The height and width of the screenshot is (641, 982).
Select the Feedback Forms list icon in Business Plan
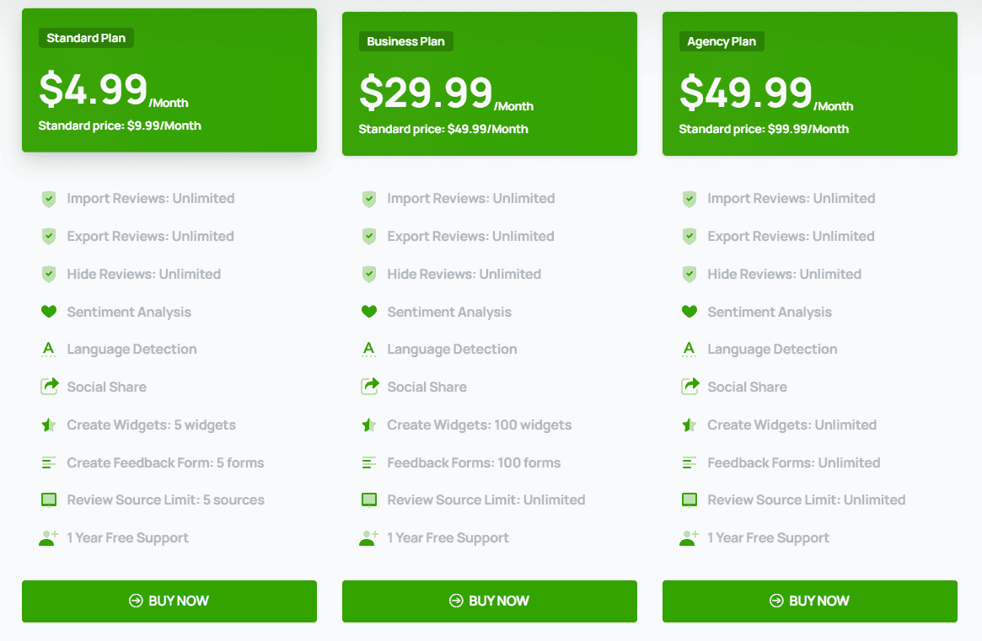point(369,462)
